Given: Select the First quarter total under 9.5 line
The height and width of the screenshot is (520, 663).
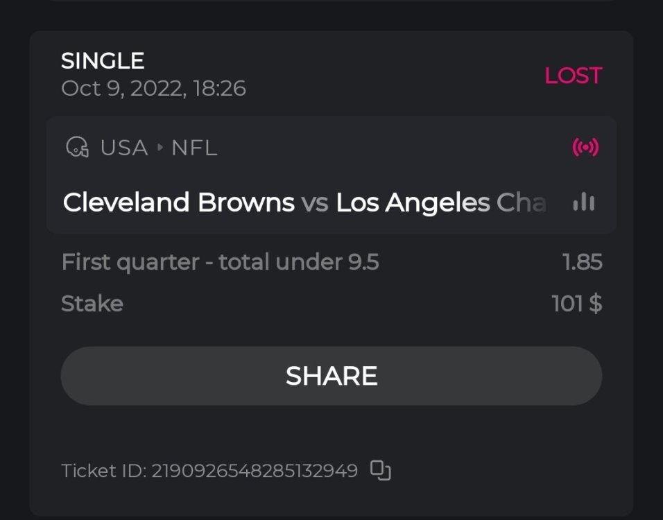Looking at the screenshot, I should point(220,262).
